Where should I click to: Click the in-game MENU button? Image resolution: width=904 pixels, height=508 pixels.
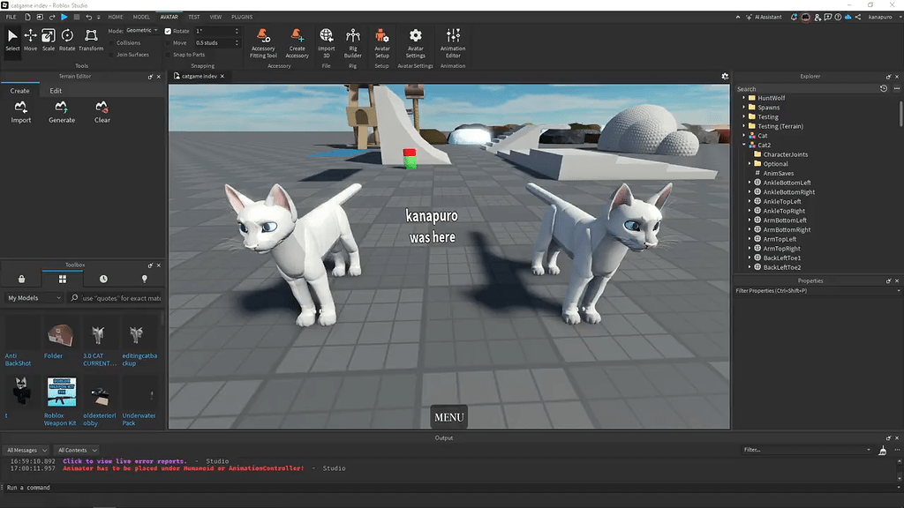coord(448,417)
